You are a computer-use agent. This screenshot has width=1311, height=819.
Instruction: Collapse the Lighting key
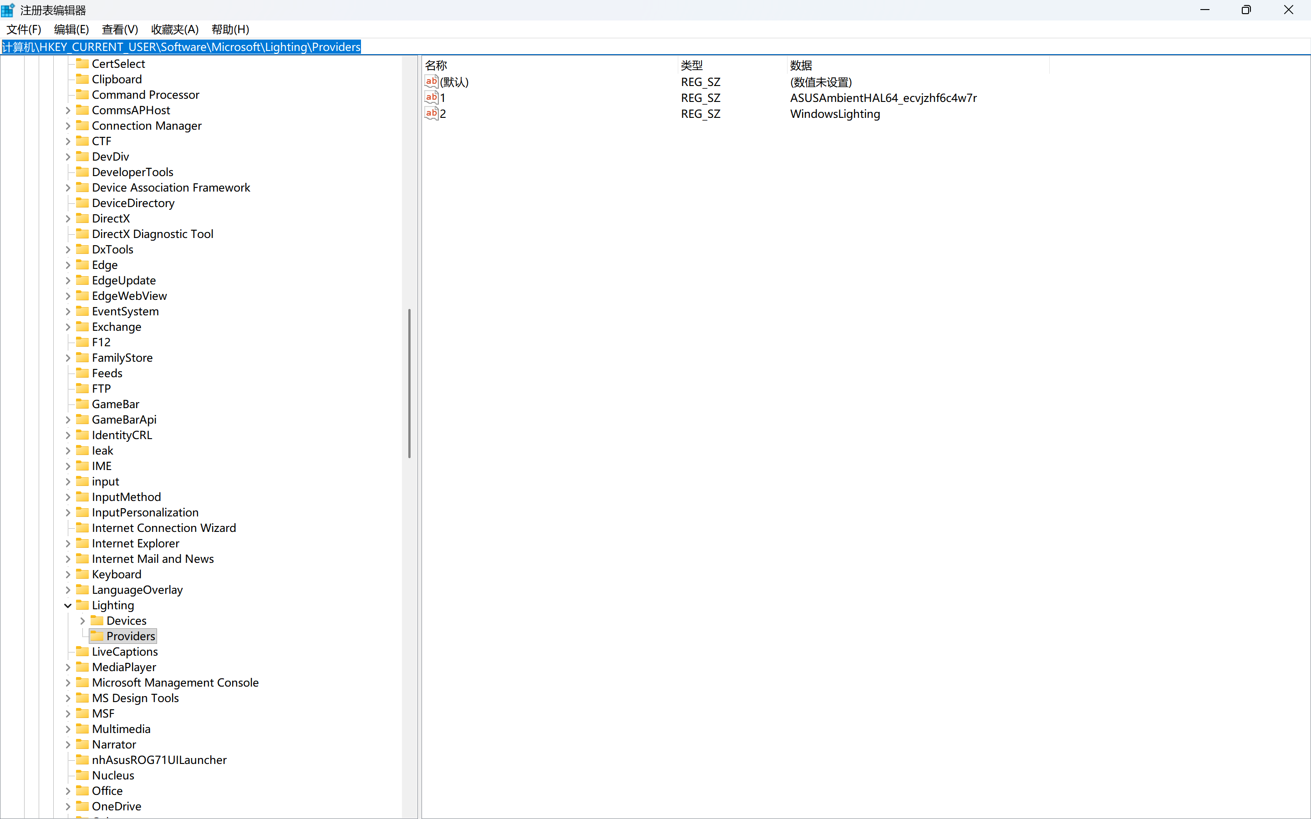click(68, 605)
